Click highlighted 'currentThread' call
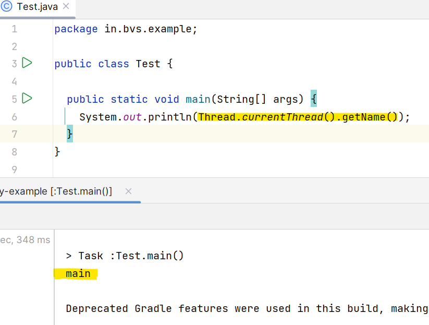This screenshot has height=325, width=429. [x=283, y=117]
